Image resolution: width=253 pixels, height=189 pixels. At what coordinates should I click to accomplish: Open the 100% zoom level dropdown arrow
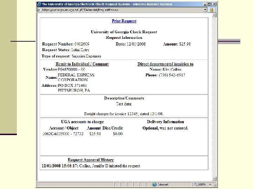[x=210, y=184]
